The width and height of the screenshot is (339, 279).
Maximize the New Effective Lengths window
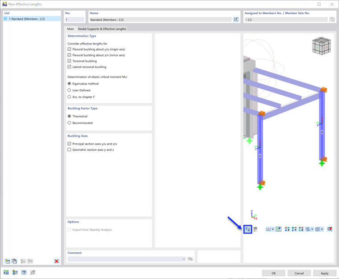(x=319, y=4)
